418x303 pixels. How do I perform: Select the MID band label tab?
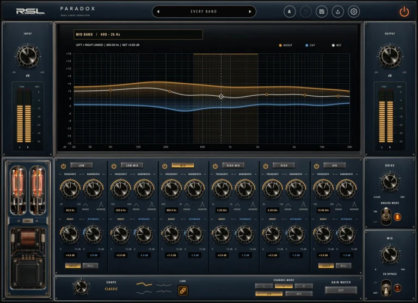[183, 165]
